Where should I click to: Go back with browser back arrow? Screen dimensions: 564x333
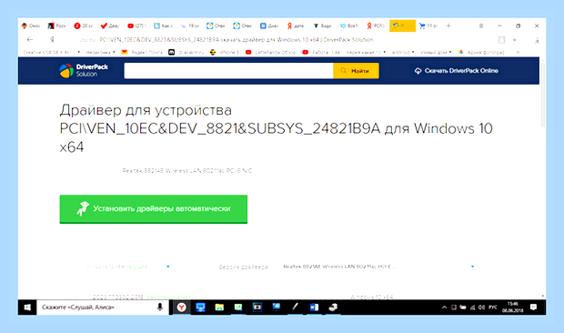(x=30, y=39)
